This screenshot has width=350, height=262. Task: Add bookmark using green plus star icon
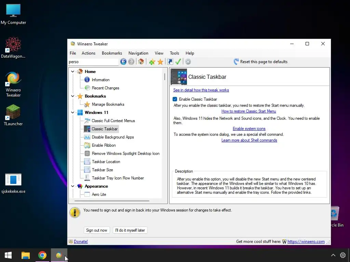152,62
